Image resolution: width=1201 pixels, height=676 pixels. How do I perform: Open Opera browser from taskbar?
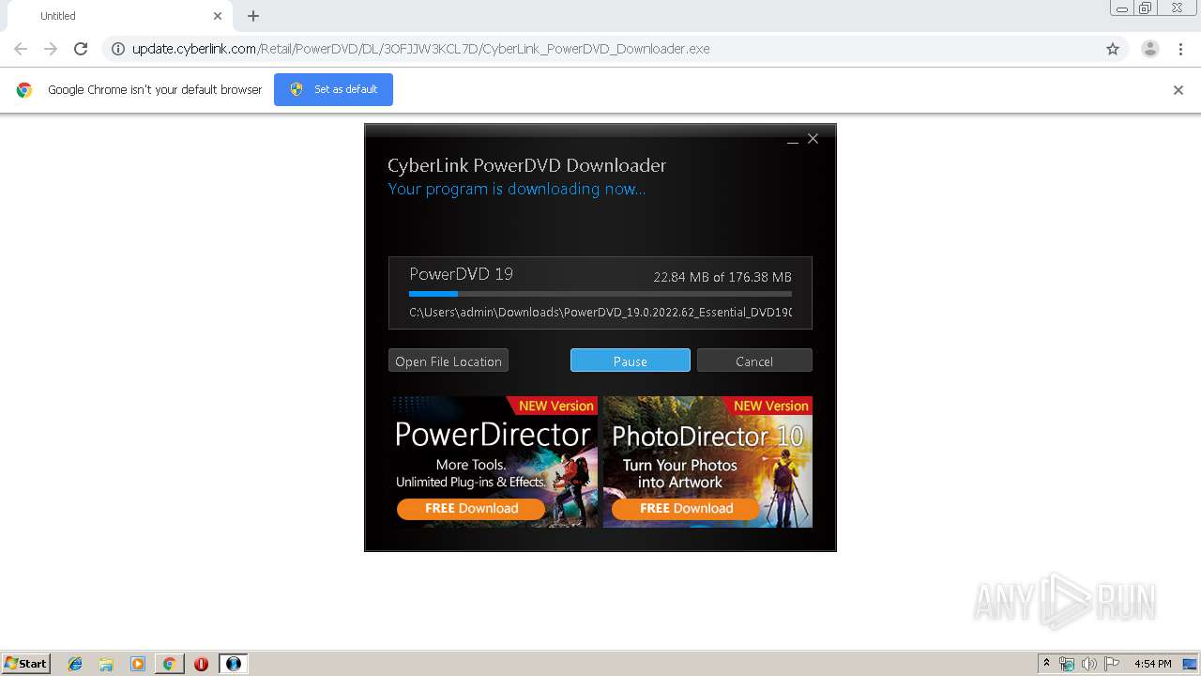(x=201, y=664)
